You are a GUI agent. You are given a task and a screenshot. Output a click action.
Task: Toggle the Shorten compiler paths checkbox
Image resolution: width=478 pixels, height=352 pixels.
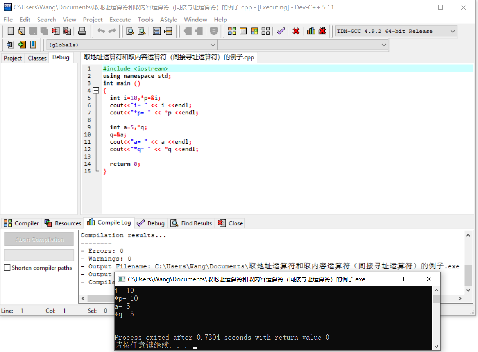coord(7,268)
